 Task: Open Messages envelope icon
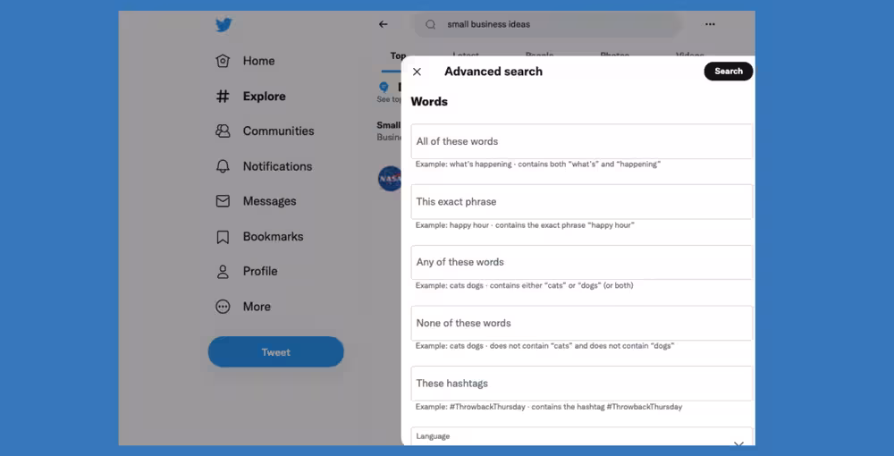[x=223, y=201]
